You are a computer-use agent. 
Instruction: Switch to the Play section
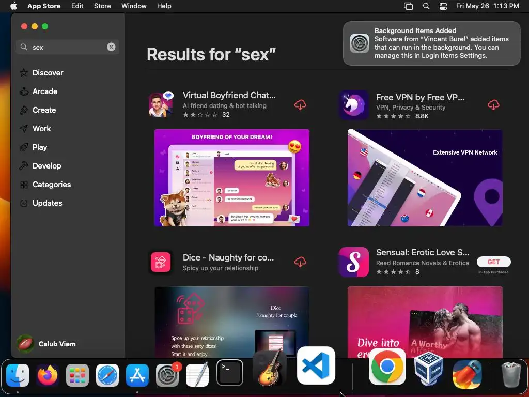click(x=39, y=147)
